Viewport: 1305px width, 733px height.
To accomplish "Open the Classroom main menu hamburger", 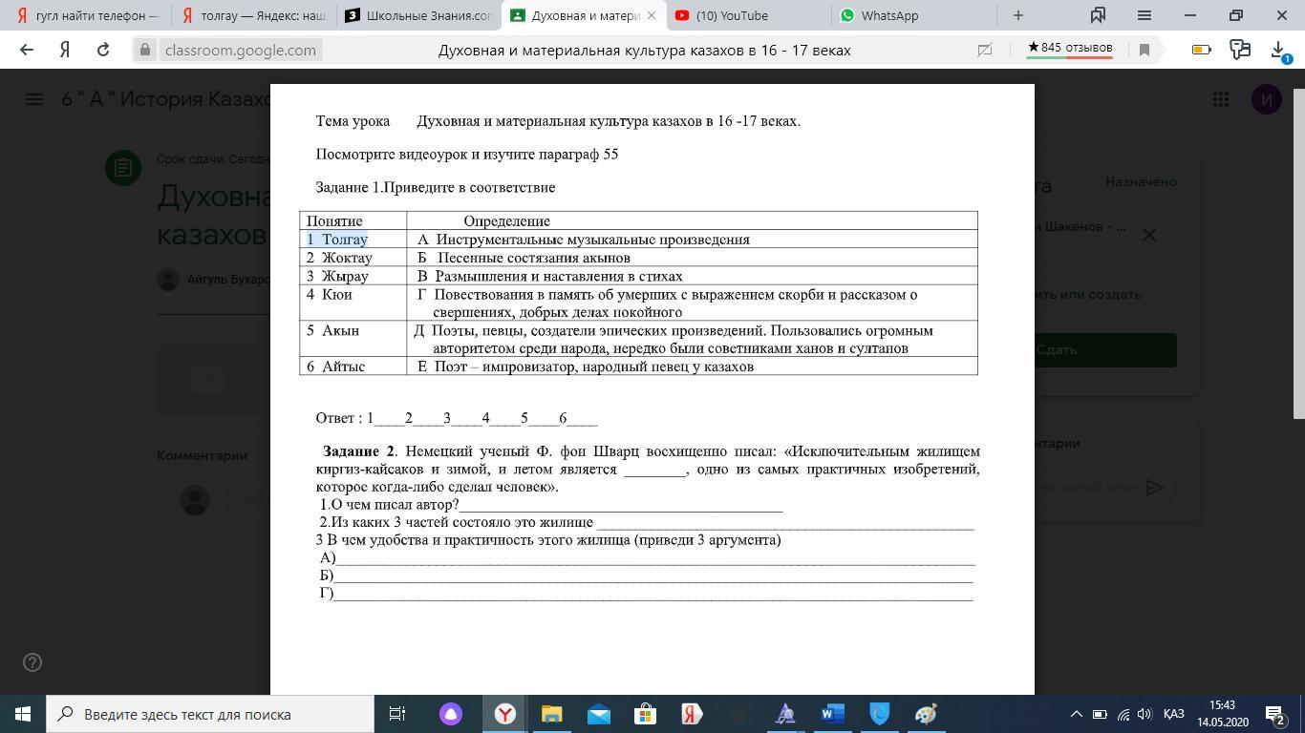I will tap(34, 99).
